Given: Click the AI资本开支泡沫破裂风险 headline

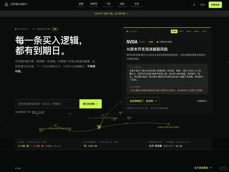Looking at the screenshot, I should [147, 49].
